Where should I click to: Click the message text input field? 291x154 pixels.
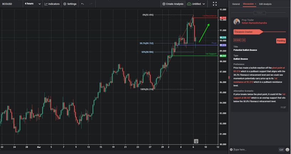click(255, 149)
